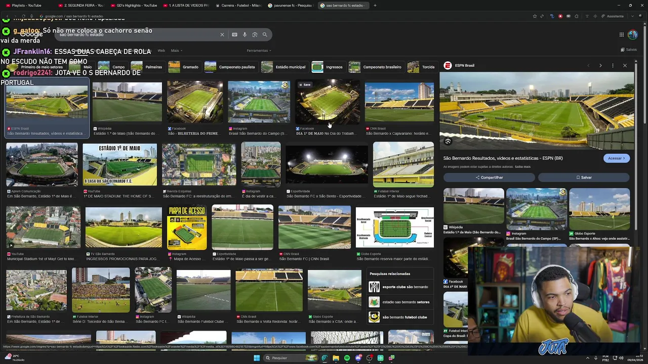This screenshot has width=648, height=364.
Task: Open Mapa de Acesso Instagram thumbnail
Action: pyautogui.click(x=187, y=227)
